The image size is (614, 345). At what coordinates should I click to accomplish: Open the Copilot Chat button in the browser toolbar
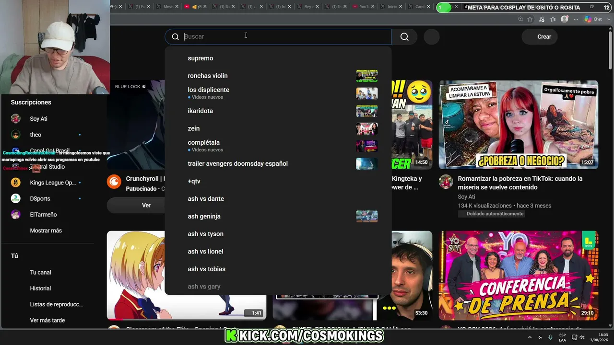point(593,19)
